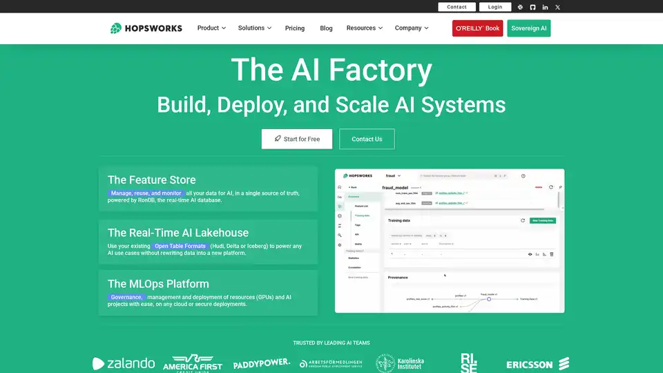Click the Hopsworks fraud_model product screenshot
663x373 pixels.
click(x=450, y=240)
